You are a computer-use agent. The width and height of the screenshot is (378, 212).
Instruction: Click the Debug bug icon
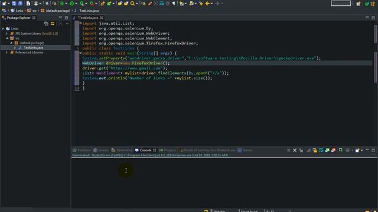click(62, 4)
